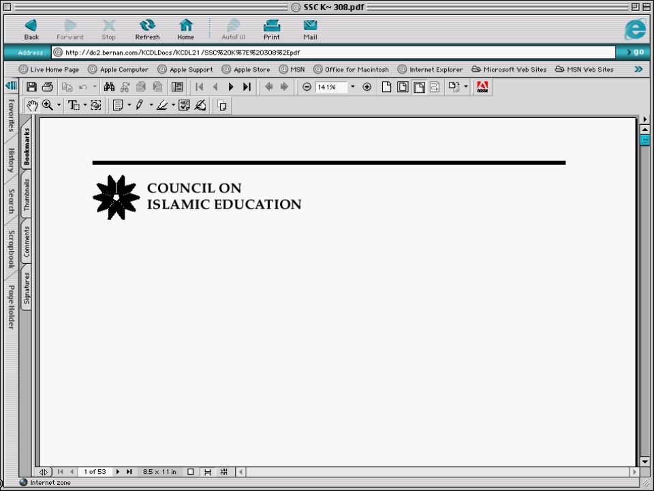Click the binoculars Find icon
Image resolution: width=654 pixels, height=491 pixels.
109,87
